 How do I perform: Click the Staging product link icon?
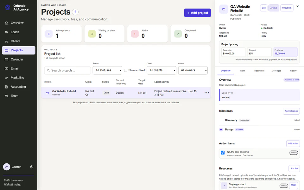[x=224, y=186]
